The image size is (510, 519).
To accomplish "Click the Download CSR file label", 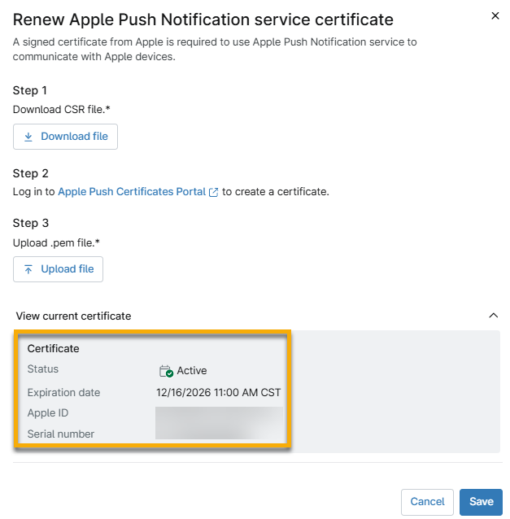I will [61, 109].
